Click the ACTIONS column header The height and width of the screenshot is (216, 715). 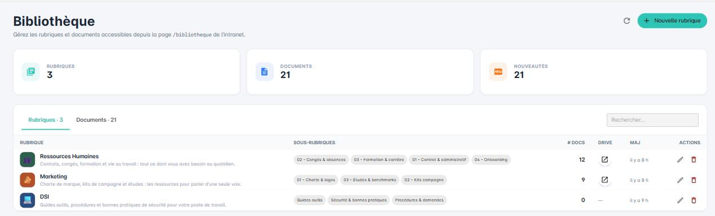pos(690,143)
